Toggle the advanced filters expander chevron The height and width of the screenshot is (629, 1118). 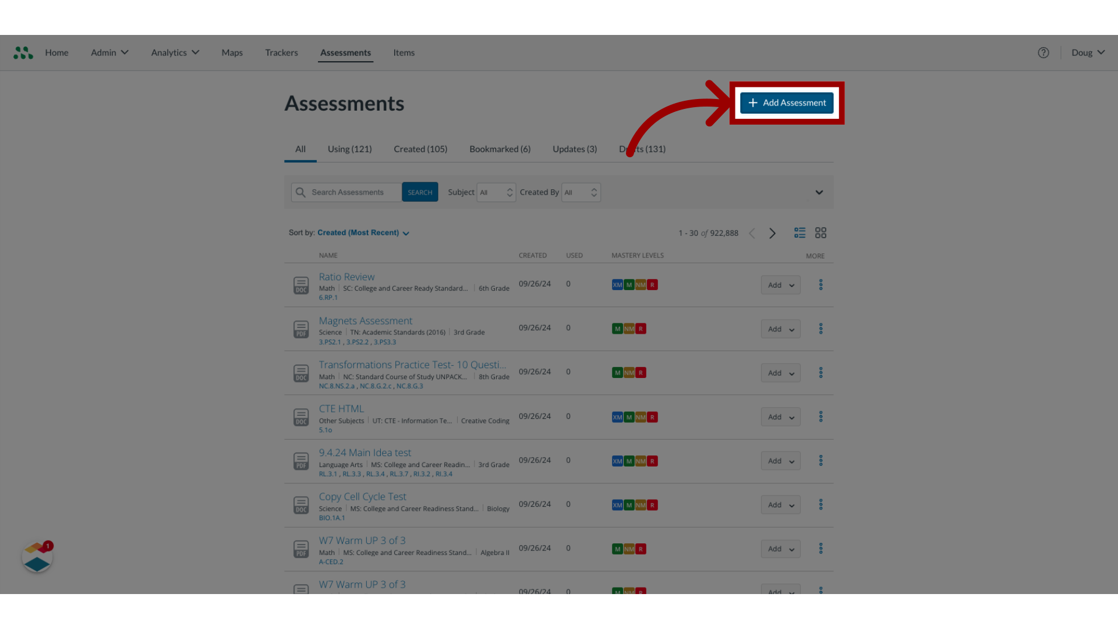tap(819, 192)
